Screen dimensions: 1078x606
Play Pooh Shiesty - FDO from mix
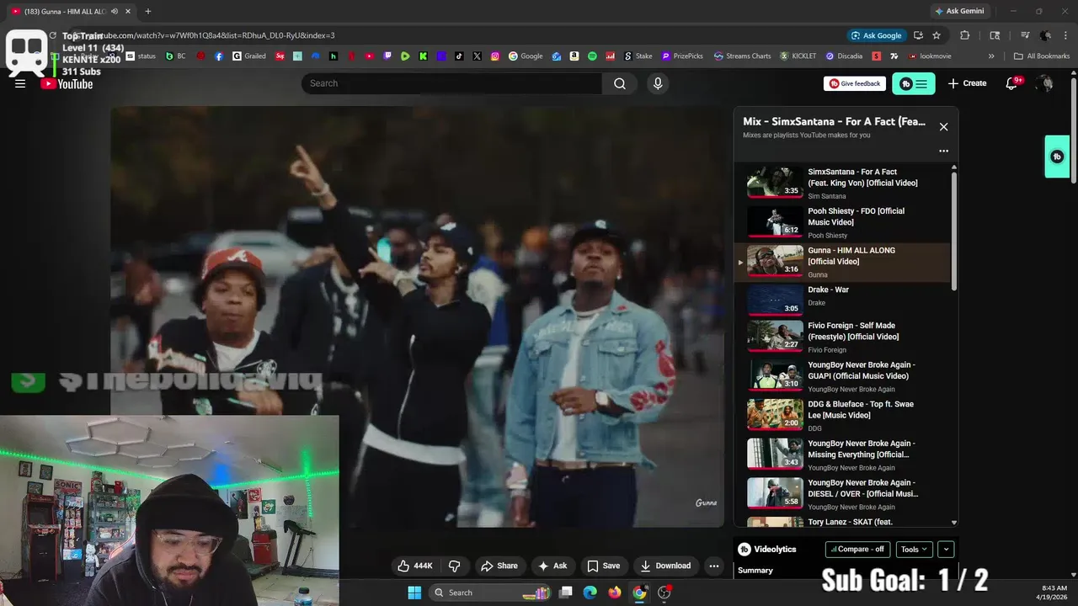click(x=842, y=223)
